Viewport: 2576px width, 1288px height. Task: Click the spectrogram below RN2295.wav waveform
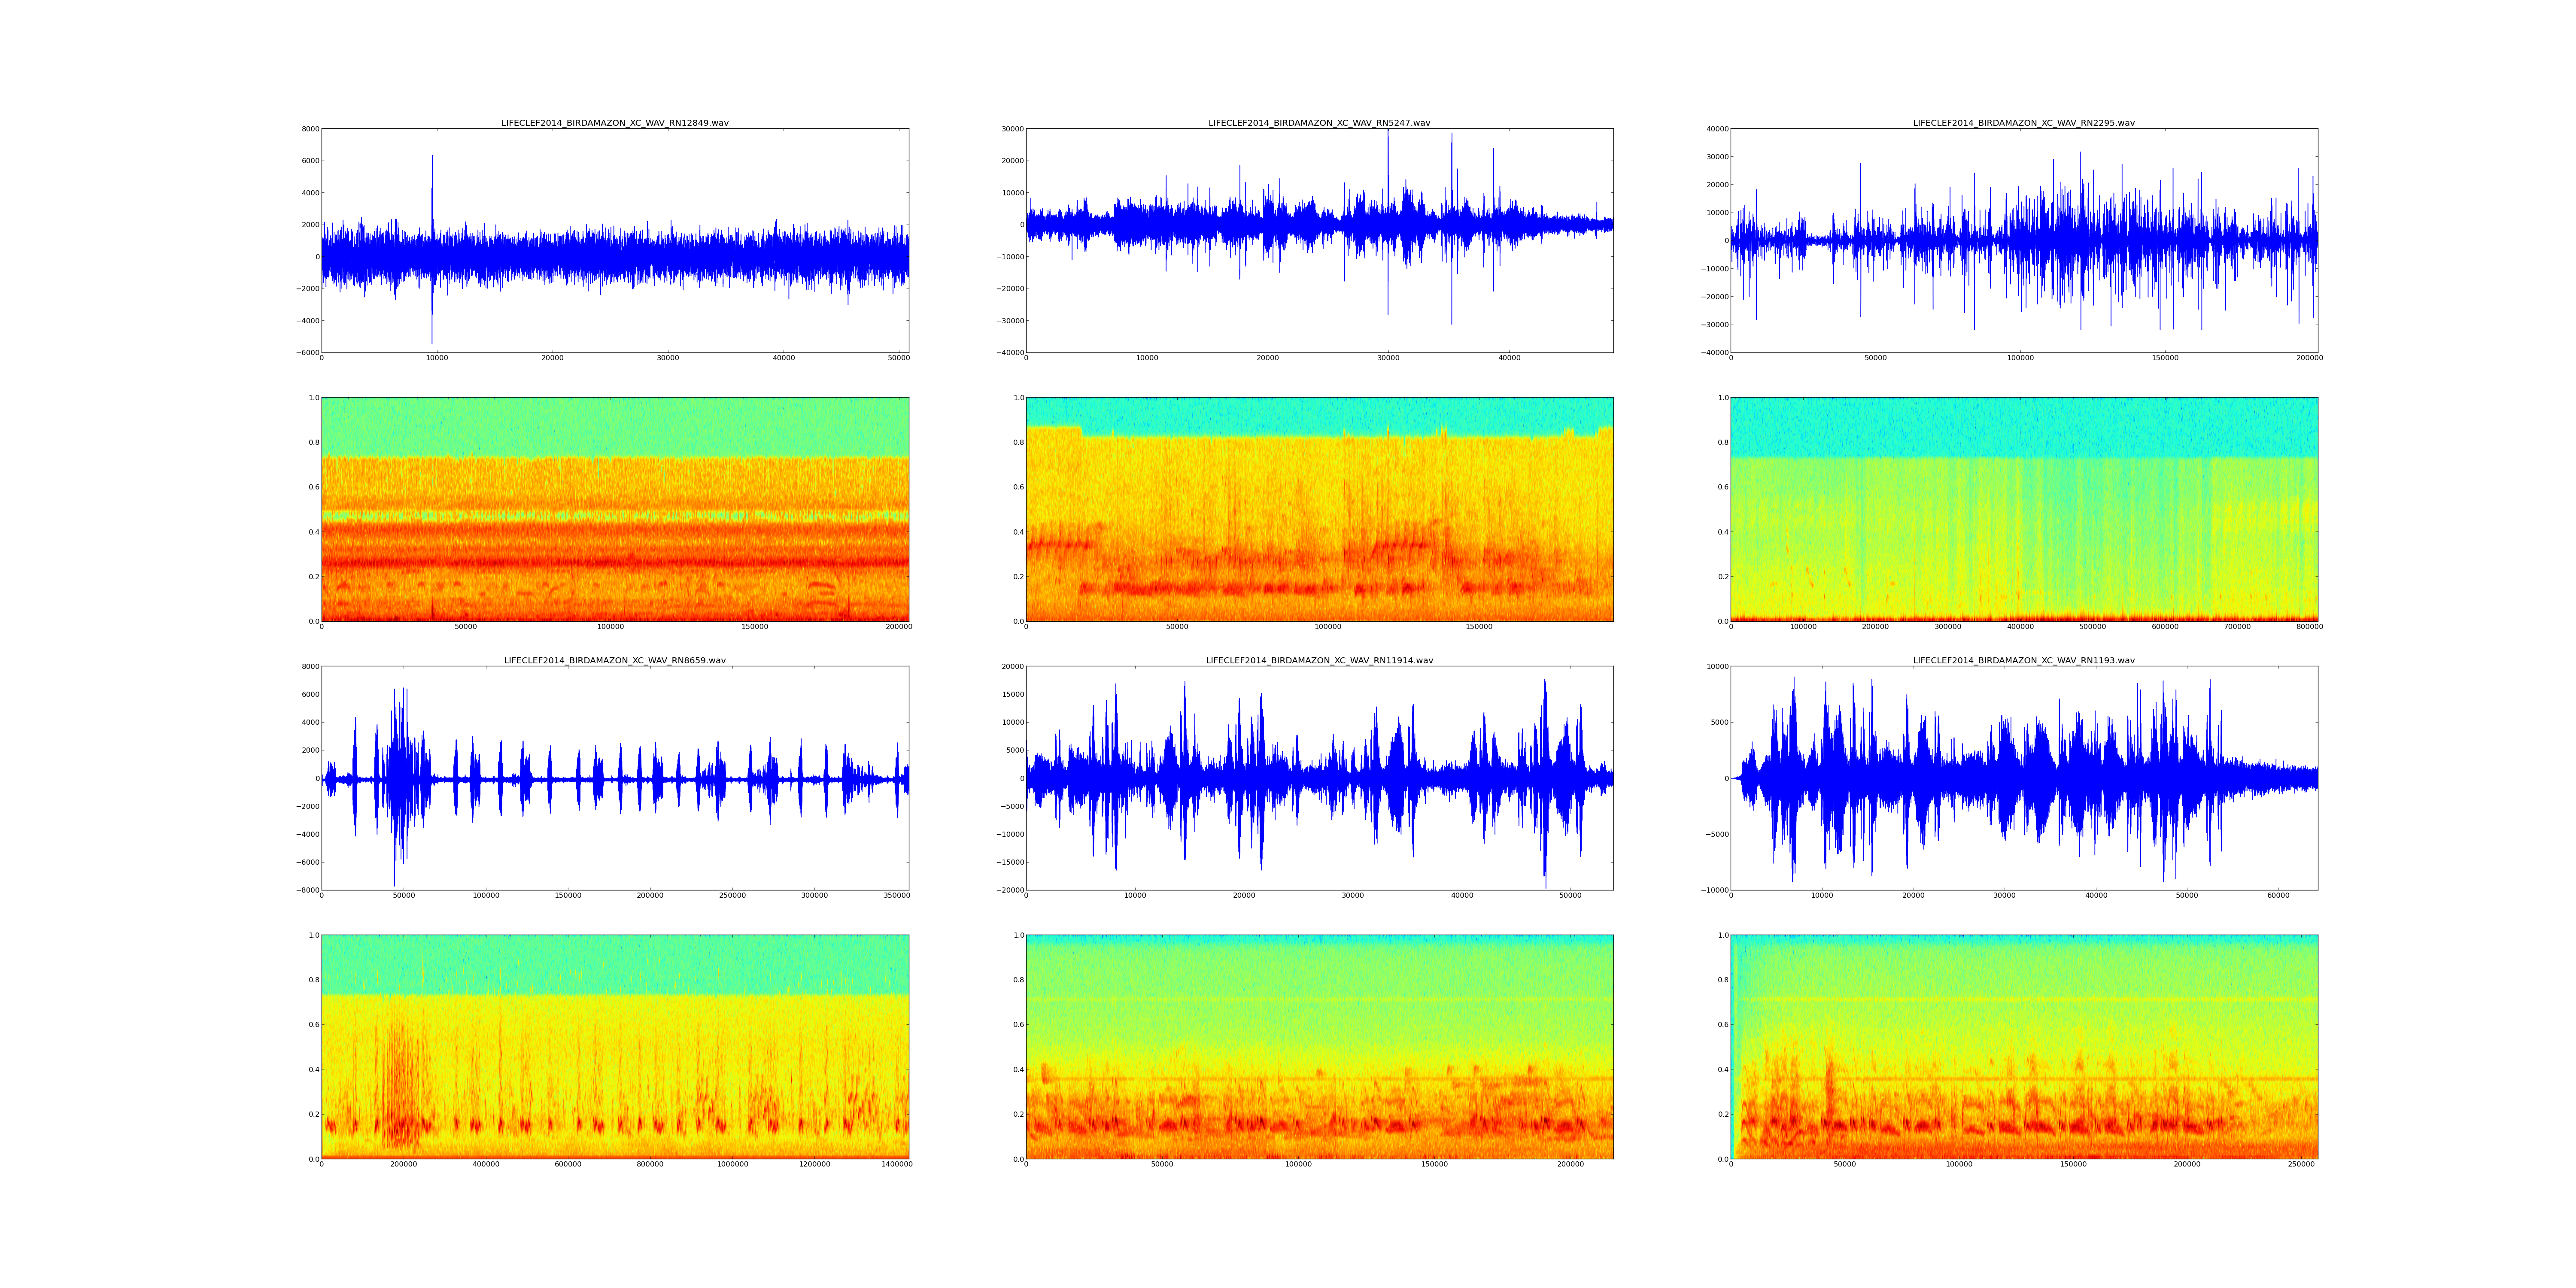click(2023, 509)
